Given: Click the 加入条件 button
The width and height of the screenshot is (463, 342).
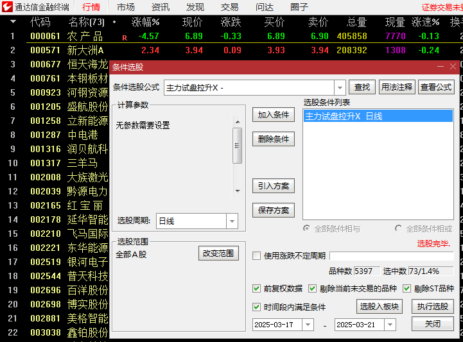Looking at the screenshot, I should tap(274, 115).
